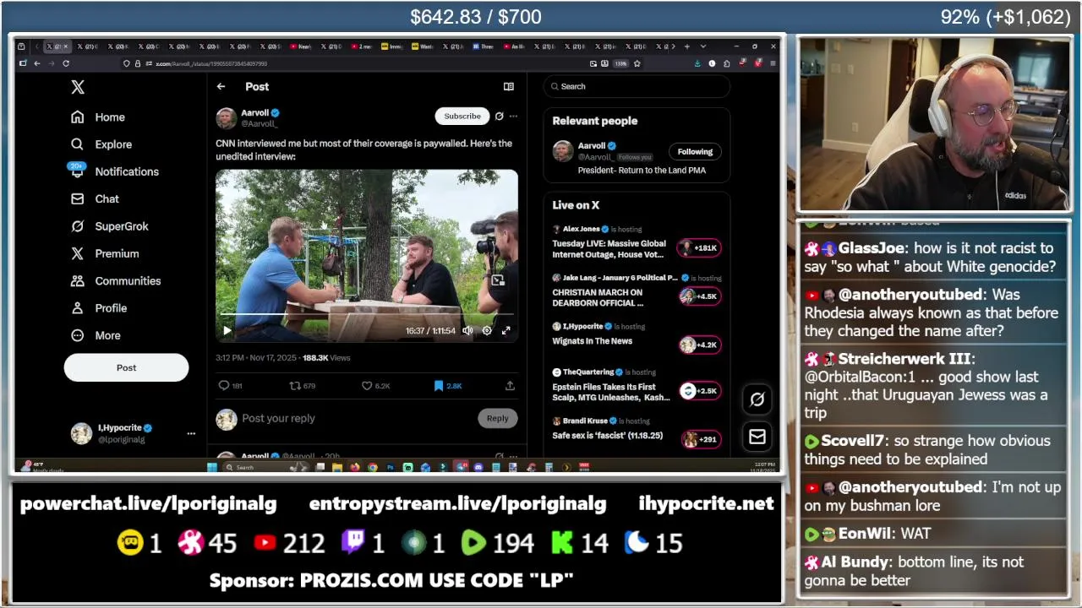The height and width of the screenshot is (608, 1082).
Task: Open post options three-dot menu
Action: point(513,117)
